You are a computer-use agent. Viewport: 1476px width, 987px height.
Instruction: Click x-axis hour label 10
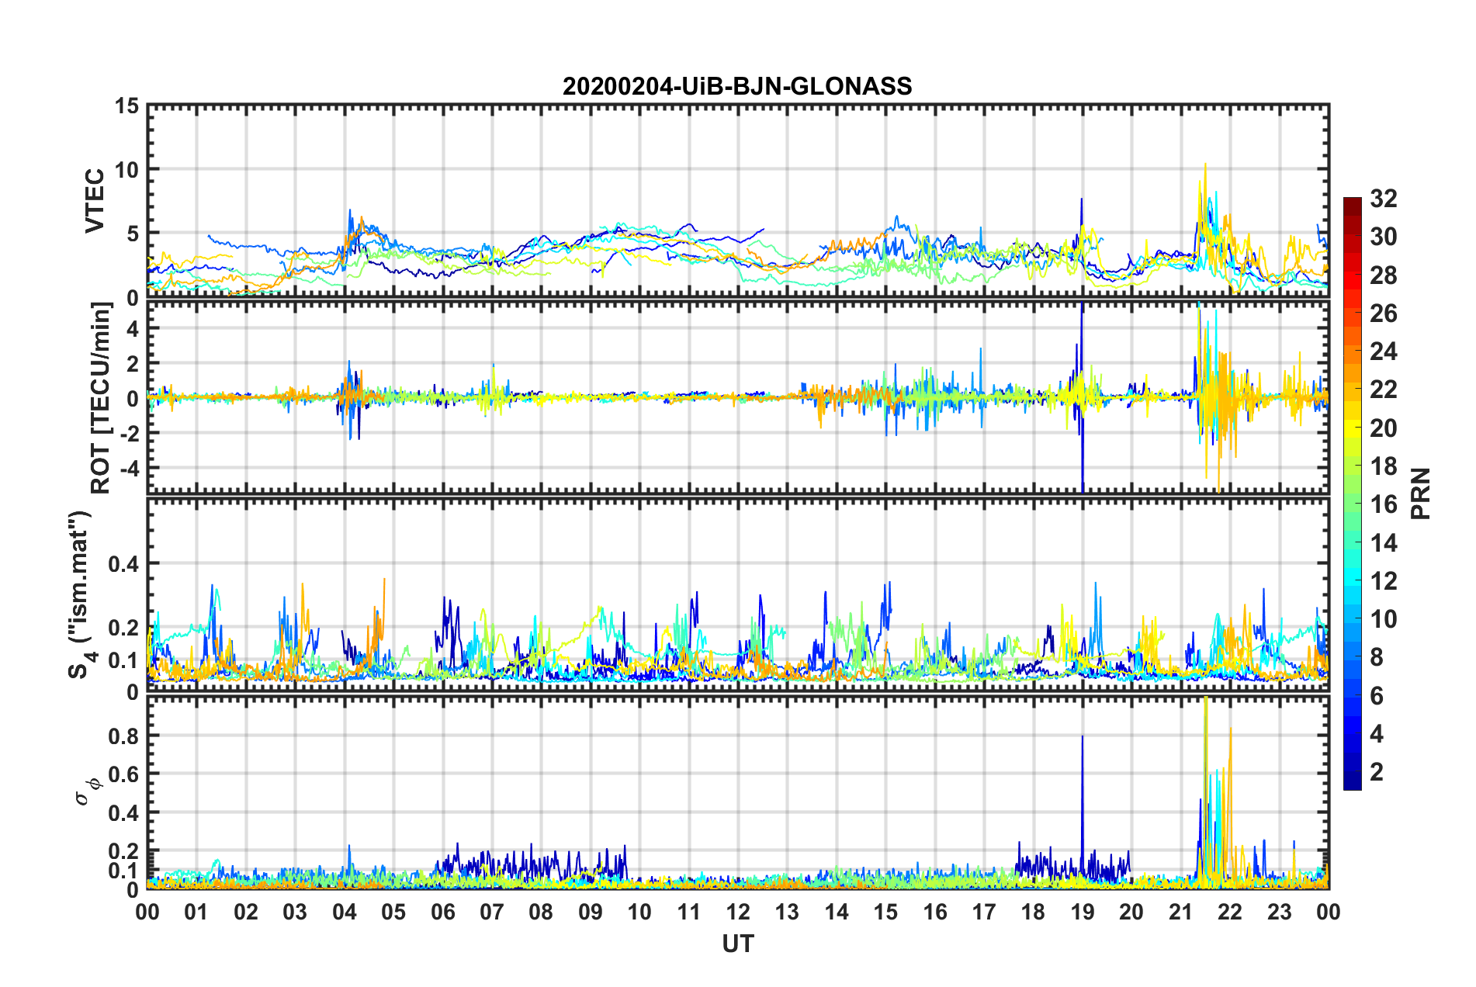(x=639, y=912)
